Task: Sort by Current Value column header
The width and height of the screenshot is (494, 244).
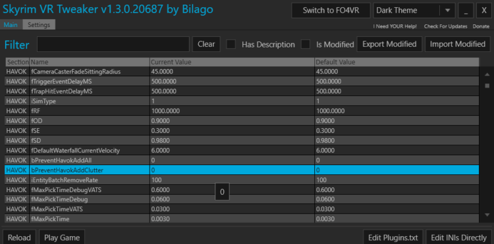Action: click(x=233, y=62)
